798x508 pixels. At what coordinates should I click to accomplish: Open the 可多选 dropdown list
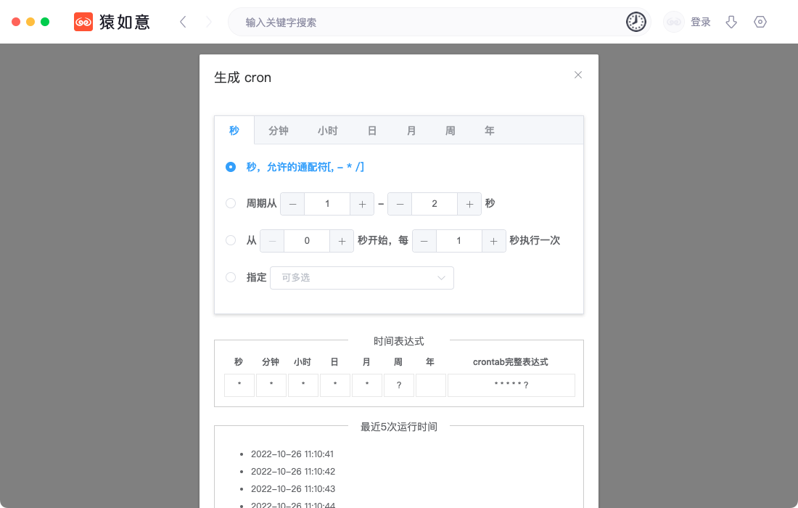point(362,277)
